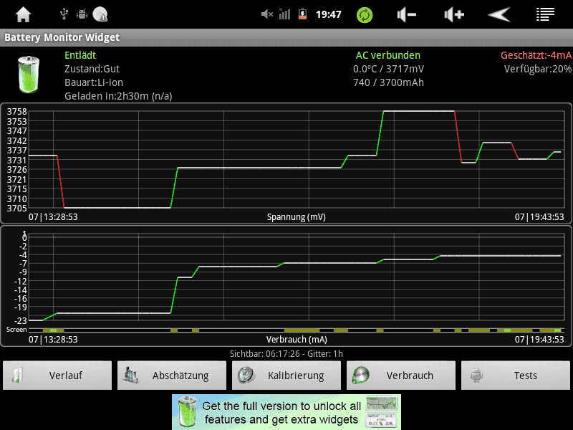Select the 740 / 3700mAh capacity value
Viewport: 573px width, 430px height.
388,82
